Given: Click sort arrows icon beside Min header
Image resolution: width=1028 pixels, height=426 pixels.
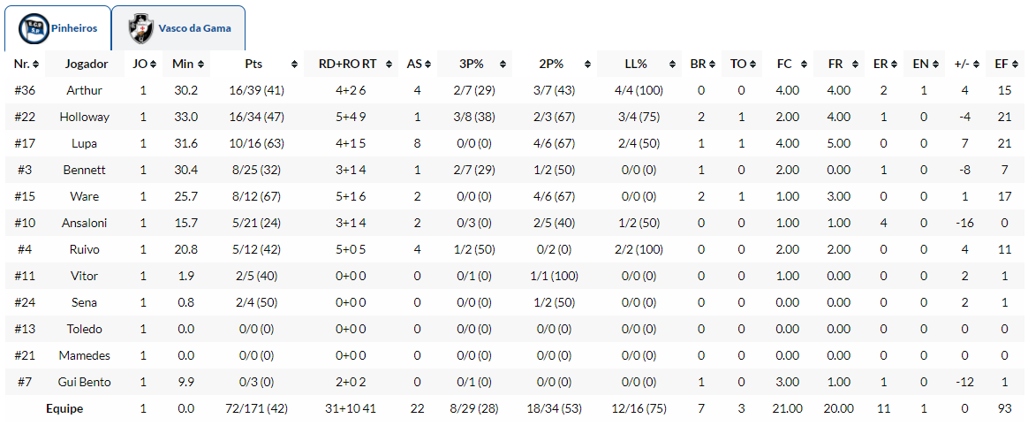Looking at the screenshot, I should tap(200, 65).
